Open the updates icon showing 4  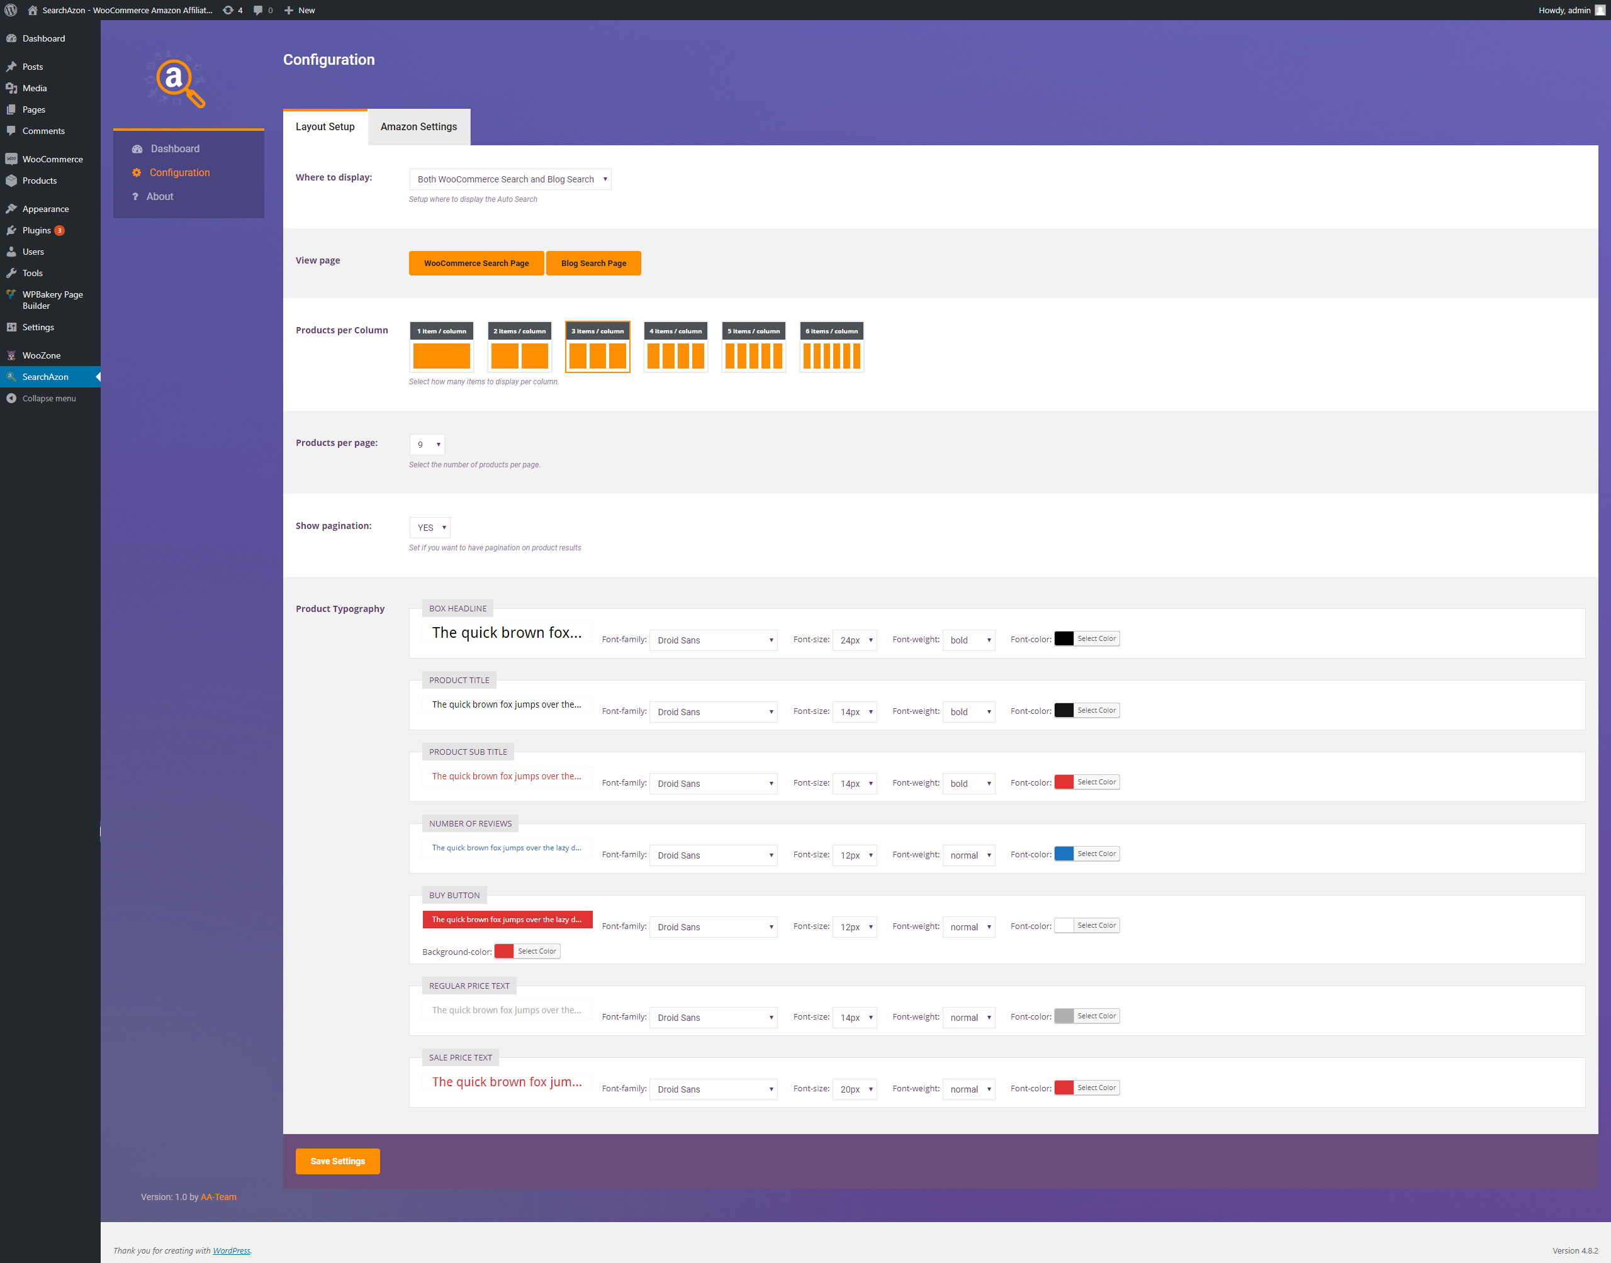[228, 10]
